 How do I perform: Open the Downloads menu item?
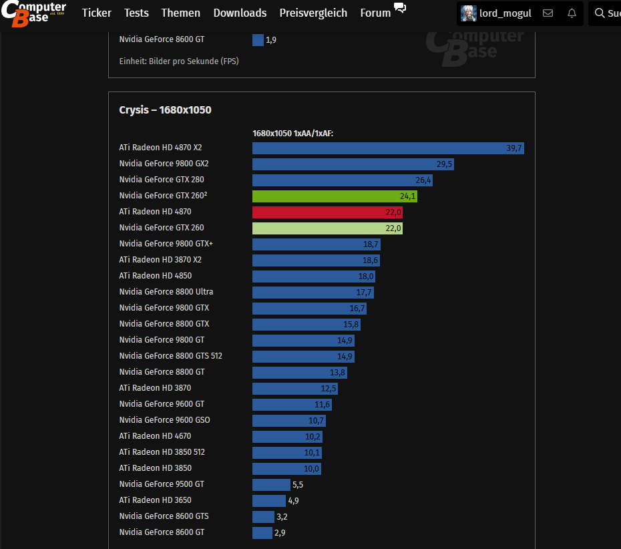240,13
